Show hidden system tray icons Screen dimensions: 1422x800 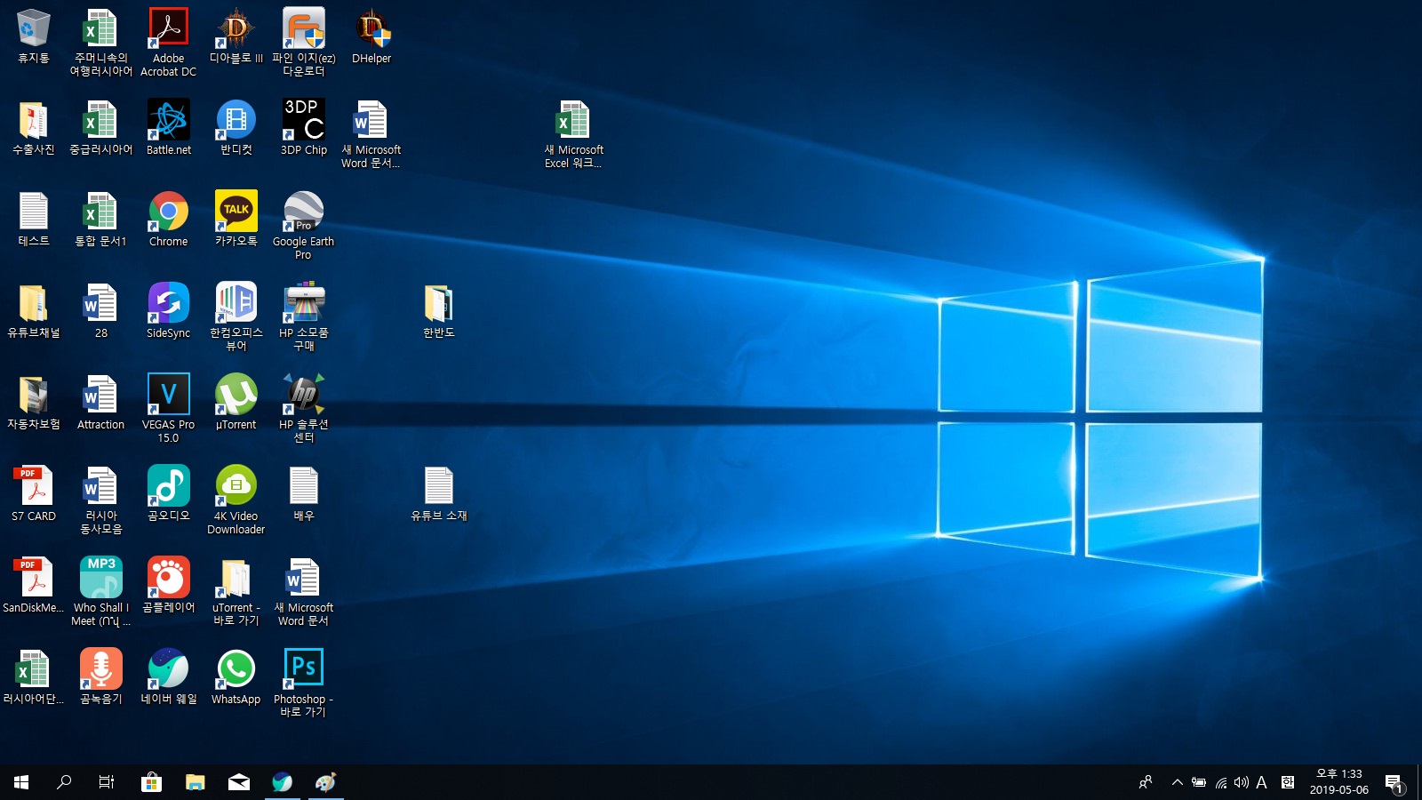coord(1177,782)
